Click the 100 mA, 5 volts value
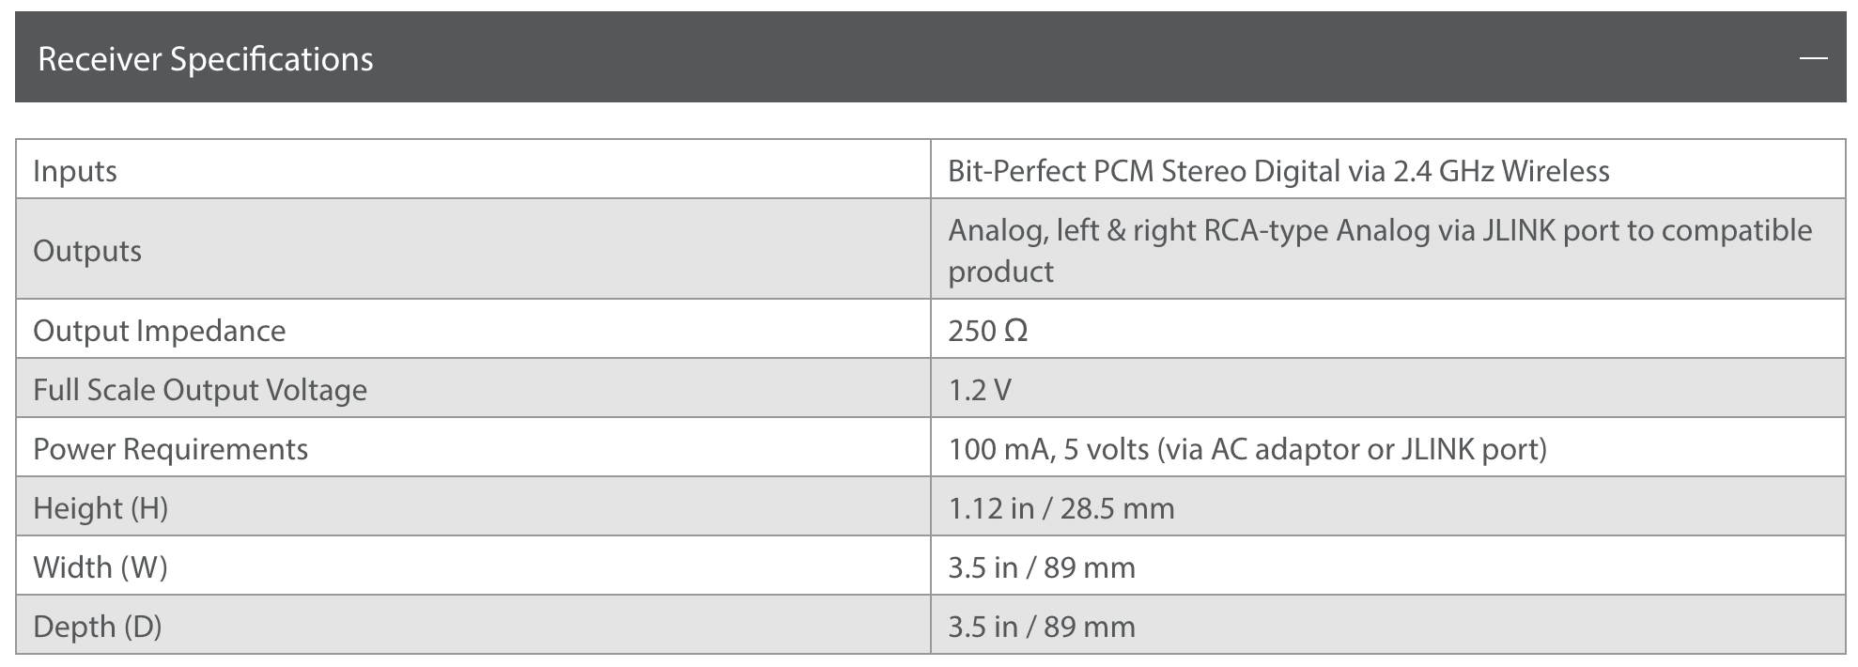The image size is (1858, 667). point(1246,449)
